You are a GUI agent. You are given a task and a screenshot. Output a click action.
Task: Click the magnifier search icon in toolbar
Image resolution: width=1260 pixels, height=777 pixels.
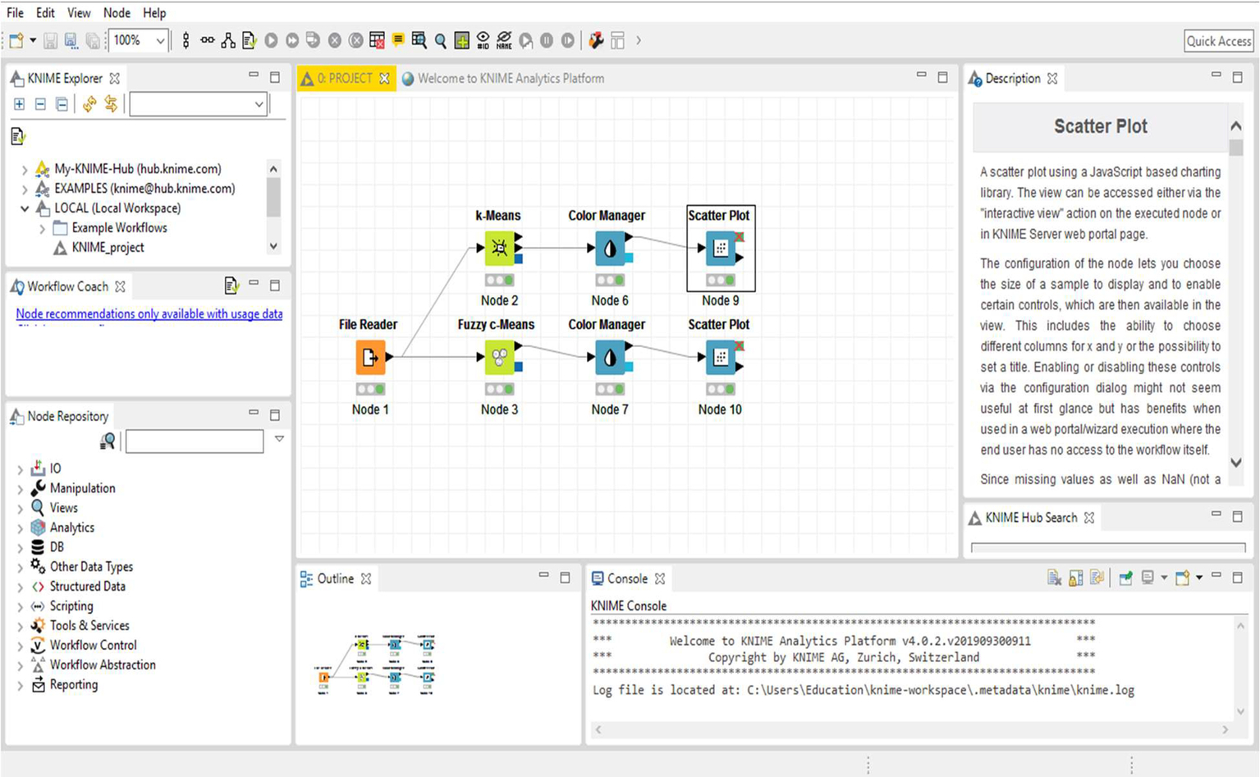[x=441, y=40]
